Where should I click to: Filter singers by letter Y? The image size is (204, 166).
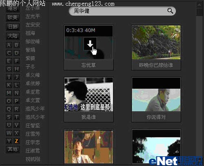pos(9,141)
